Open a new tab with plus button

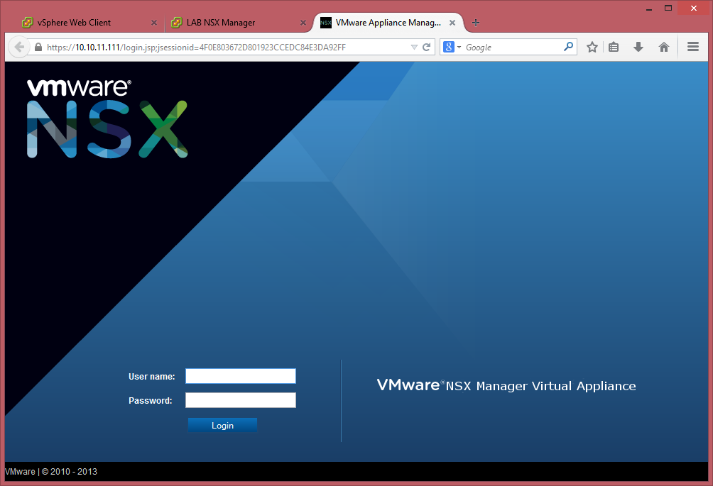[x=476, y=23]
